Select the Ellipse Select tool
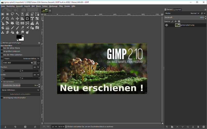The width and height of the screenshot is (207, 129). click(8, 14)
